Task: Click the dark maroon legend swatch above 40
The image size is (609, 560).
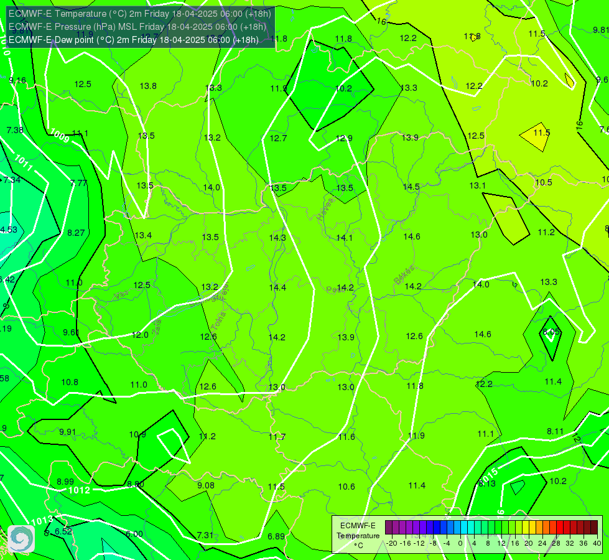Action: point(594,528)
